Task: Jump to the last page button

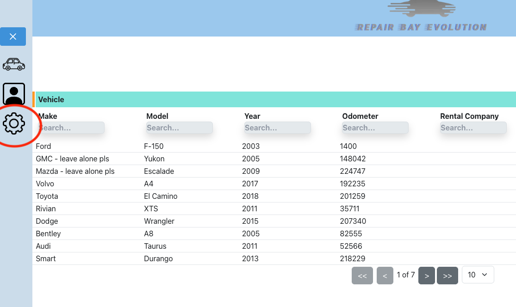Action: (x=447, y=276)
